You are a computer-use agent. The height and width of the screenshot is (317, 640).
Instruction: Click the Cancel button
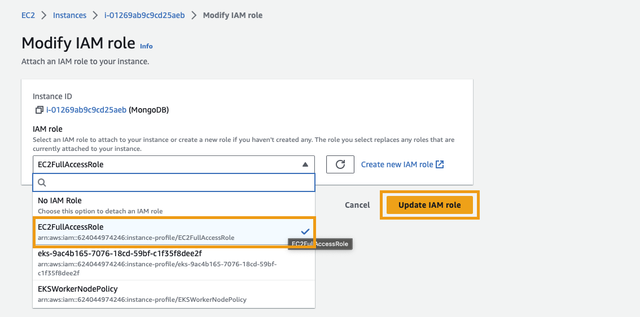coord(357,205)
